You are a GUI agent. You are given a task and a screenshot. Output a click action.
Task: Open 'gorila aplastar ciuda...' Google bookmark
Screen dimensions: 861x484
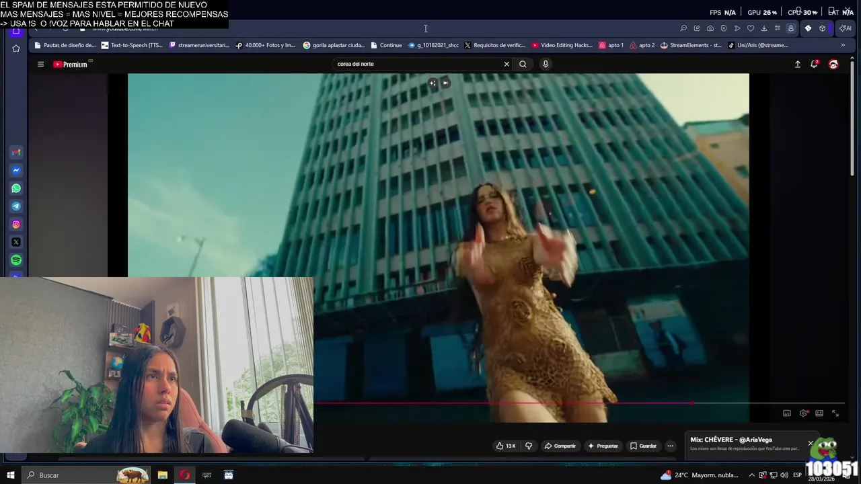tap(334, 46)
